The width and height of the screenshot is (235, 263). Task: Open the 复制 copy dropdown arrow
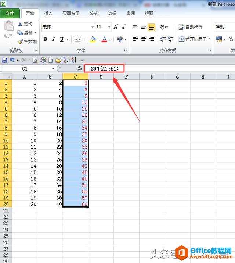tap(35, 33)
